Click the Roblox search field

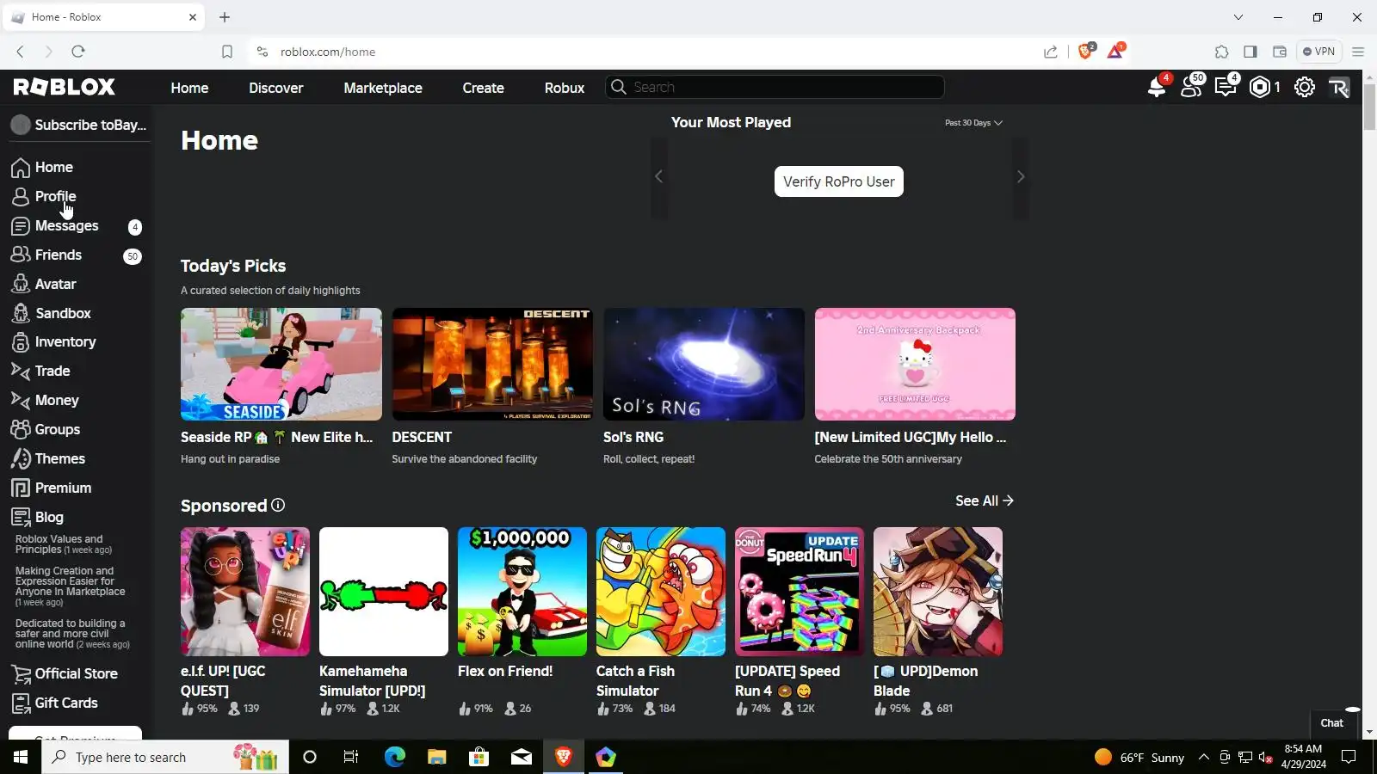pos(775,87)
